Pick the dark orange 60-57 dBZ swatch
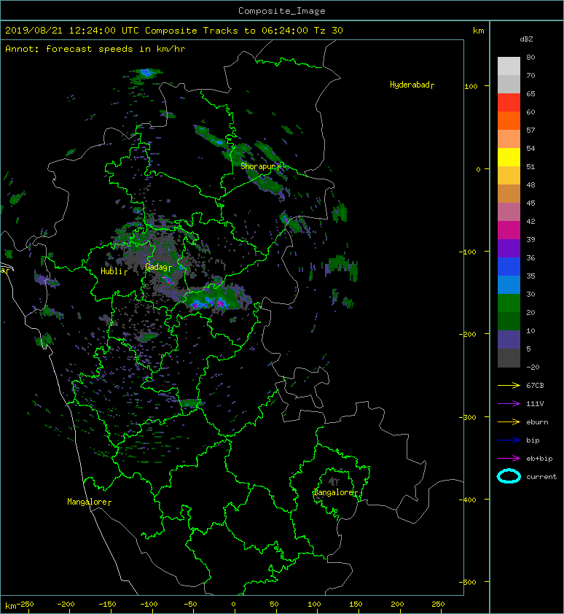 pyautogui.click(x=509, y=120)
